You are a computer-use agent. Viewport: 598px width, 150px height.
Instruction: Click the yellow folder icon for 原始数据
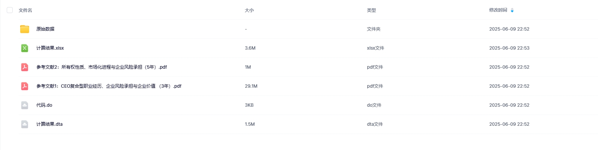point(25,29)
